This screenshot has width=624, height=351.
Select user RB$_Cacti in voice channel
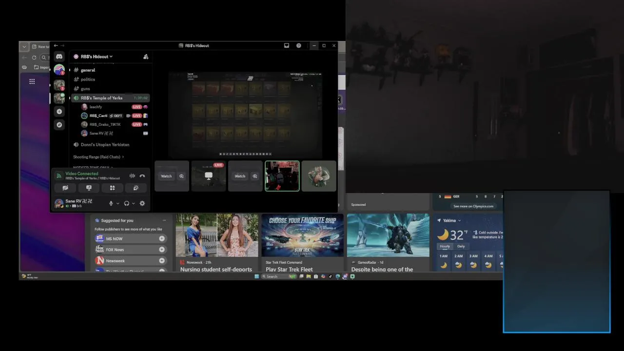(98, 116)
